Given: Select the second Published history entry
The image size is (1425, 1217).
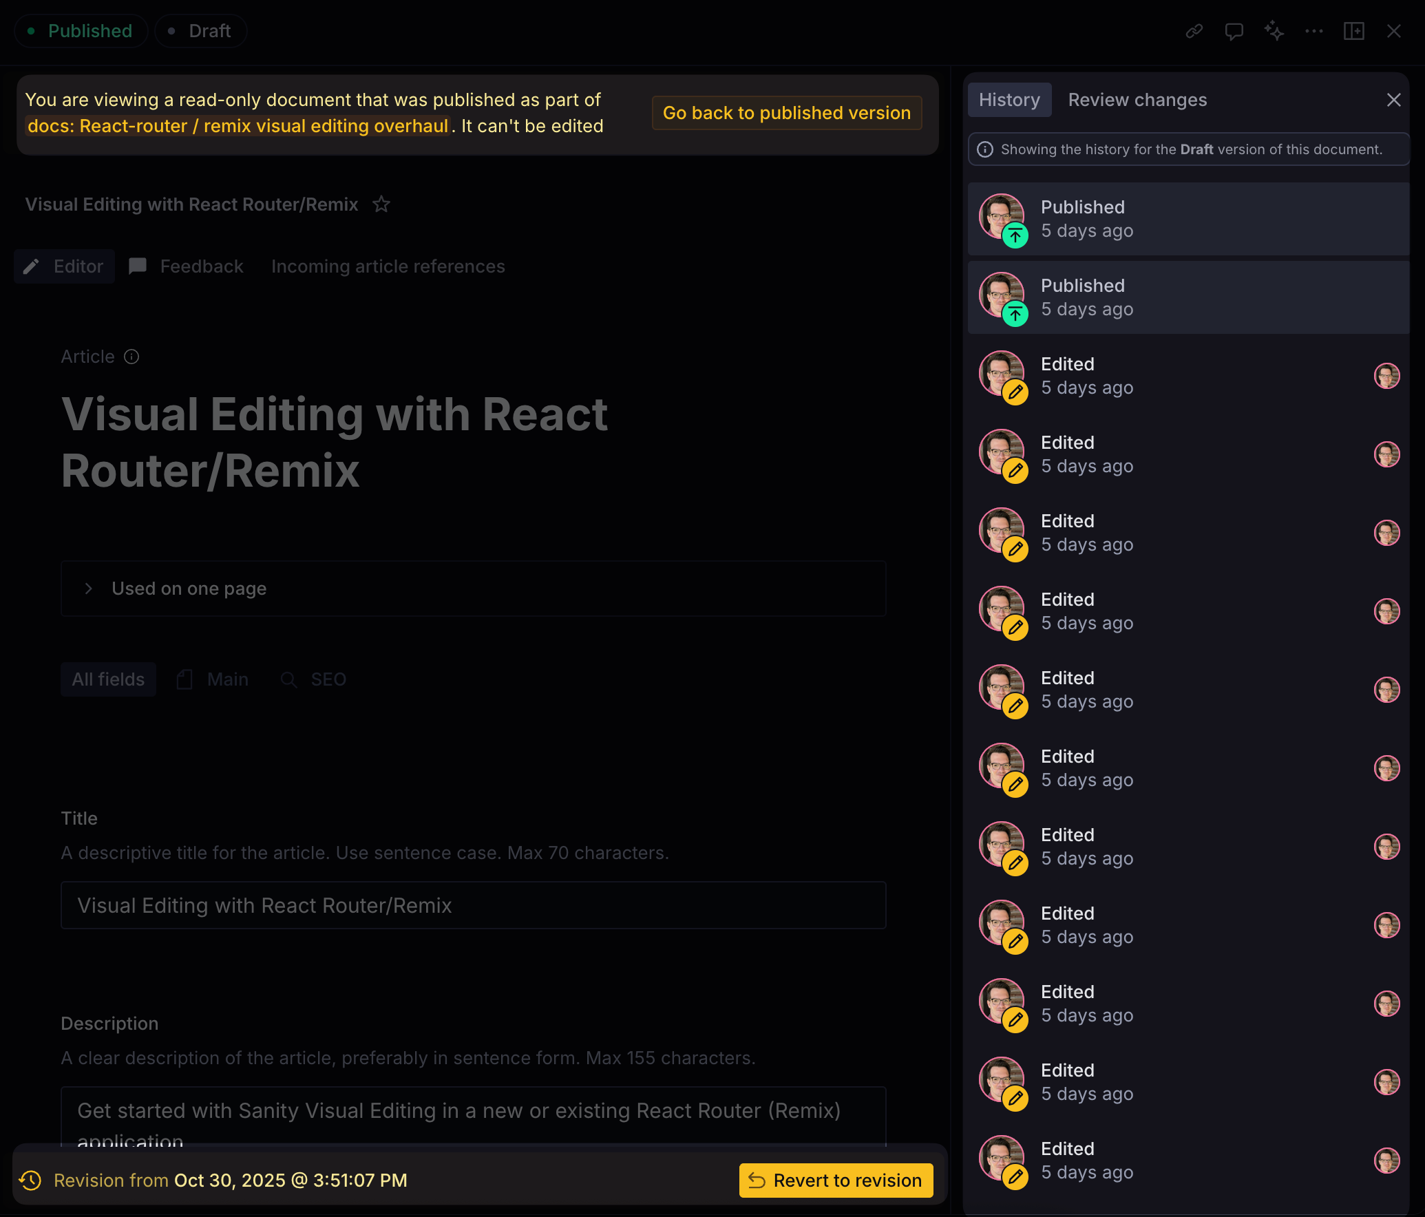Looking at the screenshot, I should pyautogui.click(x=1188, y=297).
